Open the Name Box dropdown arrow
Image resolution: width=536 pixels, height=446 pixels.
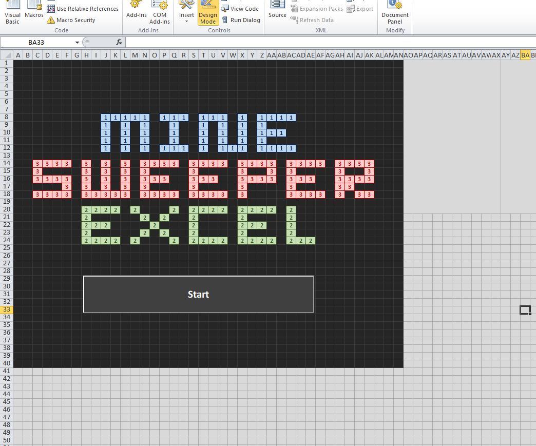77,42
